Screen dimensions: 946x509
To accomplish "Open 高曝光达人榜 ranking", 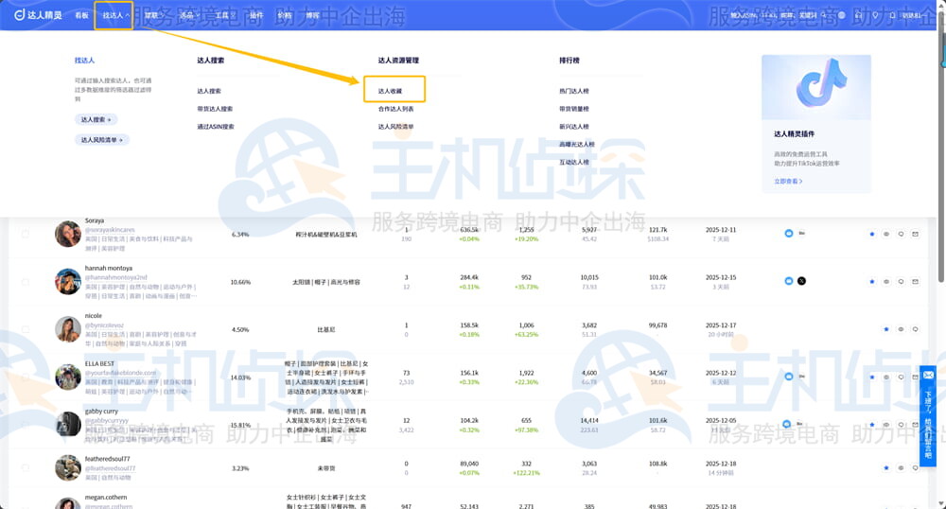I will (577, 144).
